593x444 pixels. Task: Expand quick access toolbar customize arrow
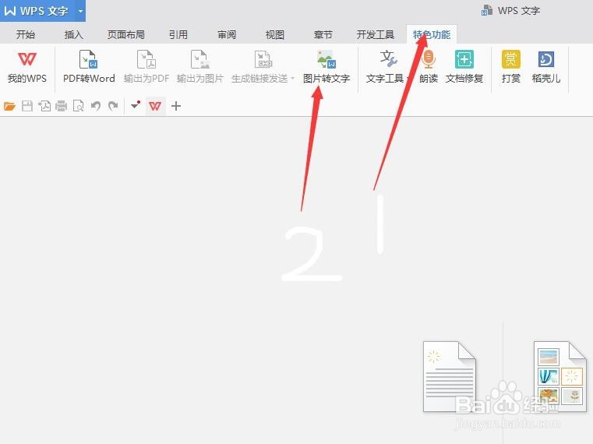pos(136,105)
